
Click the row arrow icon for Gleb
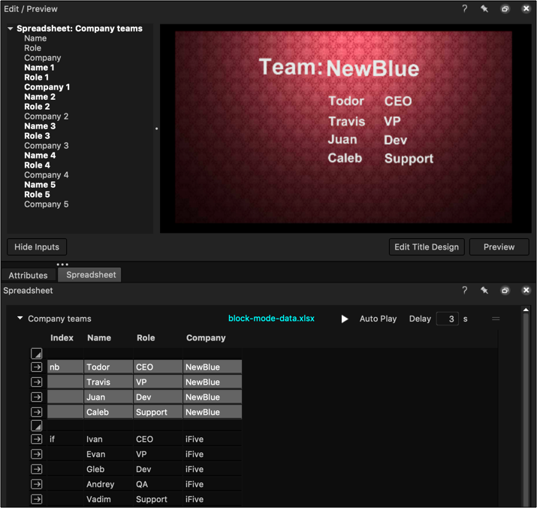pyautogui.click(x=36, y=469)
